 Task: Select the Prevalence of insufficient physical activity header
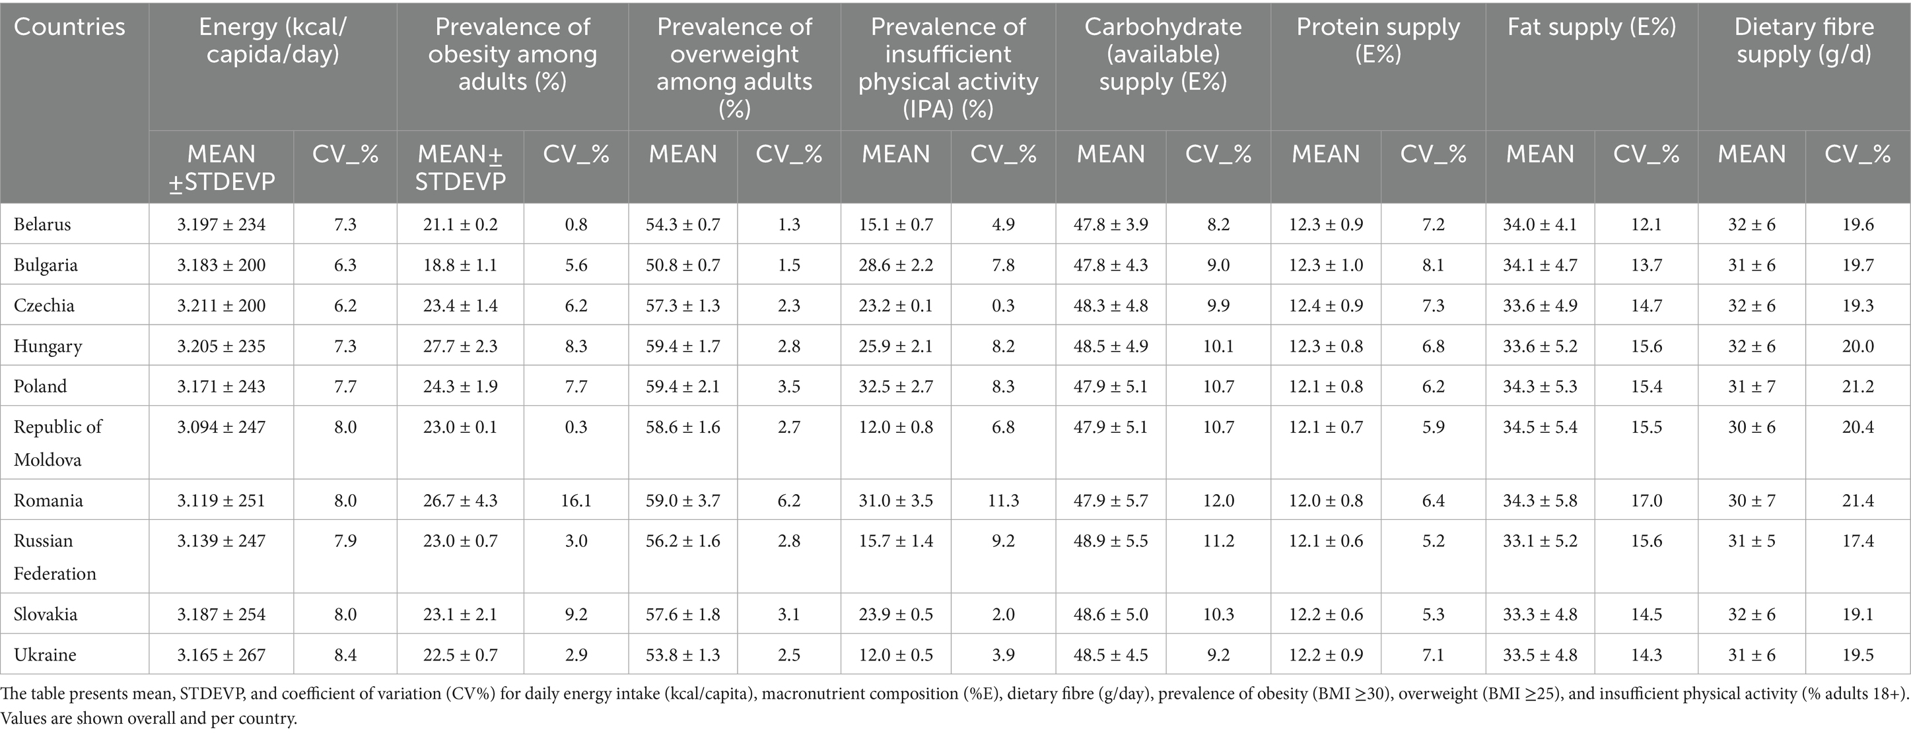point(948,67)
